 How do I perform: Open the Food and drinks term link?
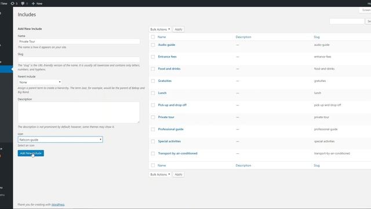tap(169, 69)
